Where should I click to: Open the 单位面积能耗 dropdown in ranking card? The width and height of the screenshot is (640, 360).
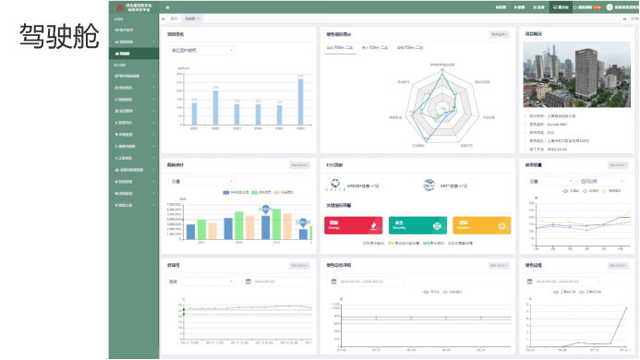coord(202,50)
